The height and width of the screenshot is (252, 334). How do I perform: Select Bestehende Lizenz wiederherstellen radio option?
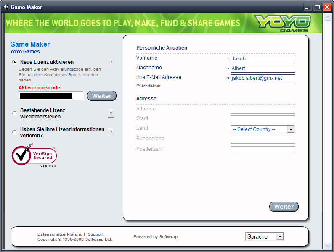(x=15, y=113)
